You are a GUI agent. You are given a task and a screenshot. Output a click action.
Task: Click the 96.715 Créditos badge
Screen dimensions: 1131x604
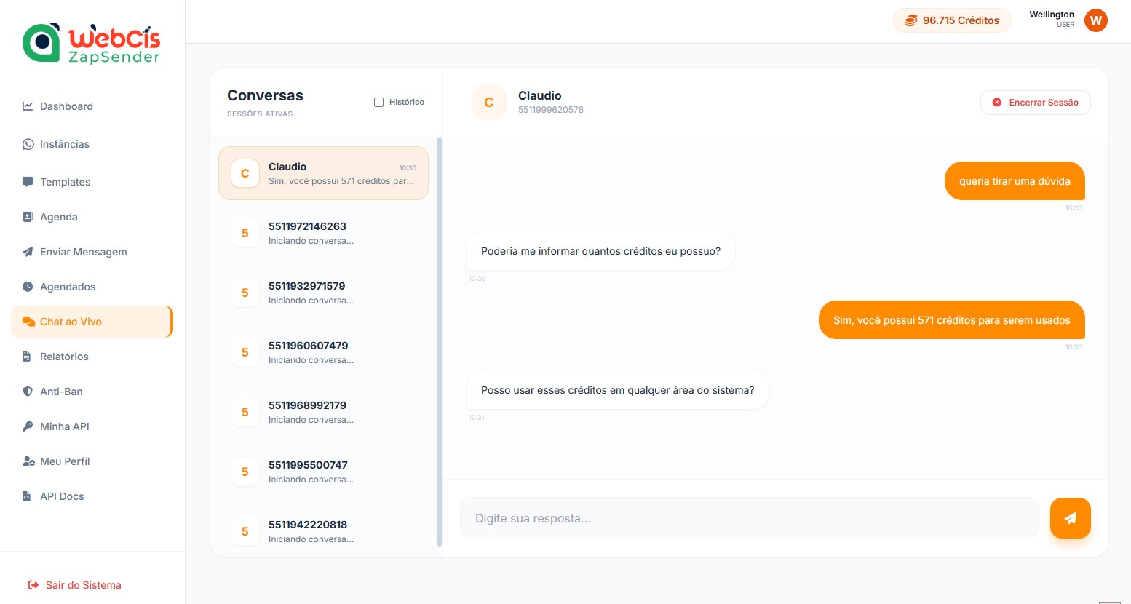952,20
